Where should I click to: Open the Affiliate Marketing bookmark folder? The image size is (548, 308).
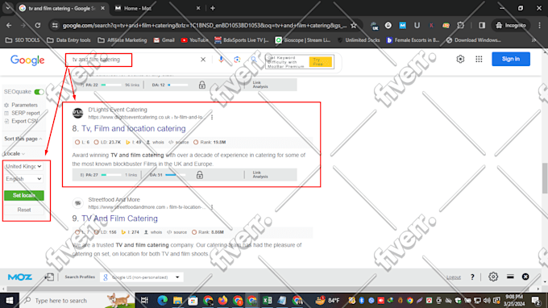[122, 40]
